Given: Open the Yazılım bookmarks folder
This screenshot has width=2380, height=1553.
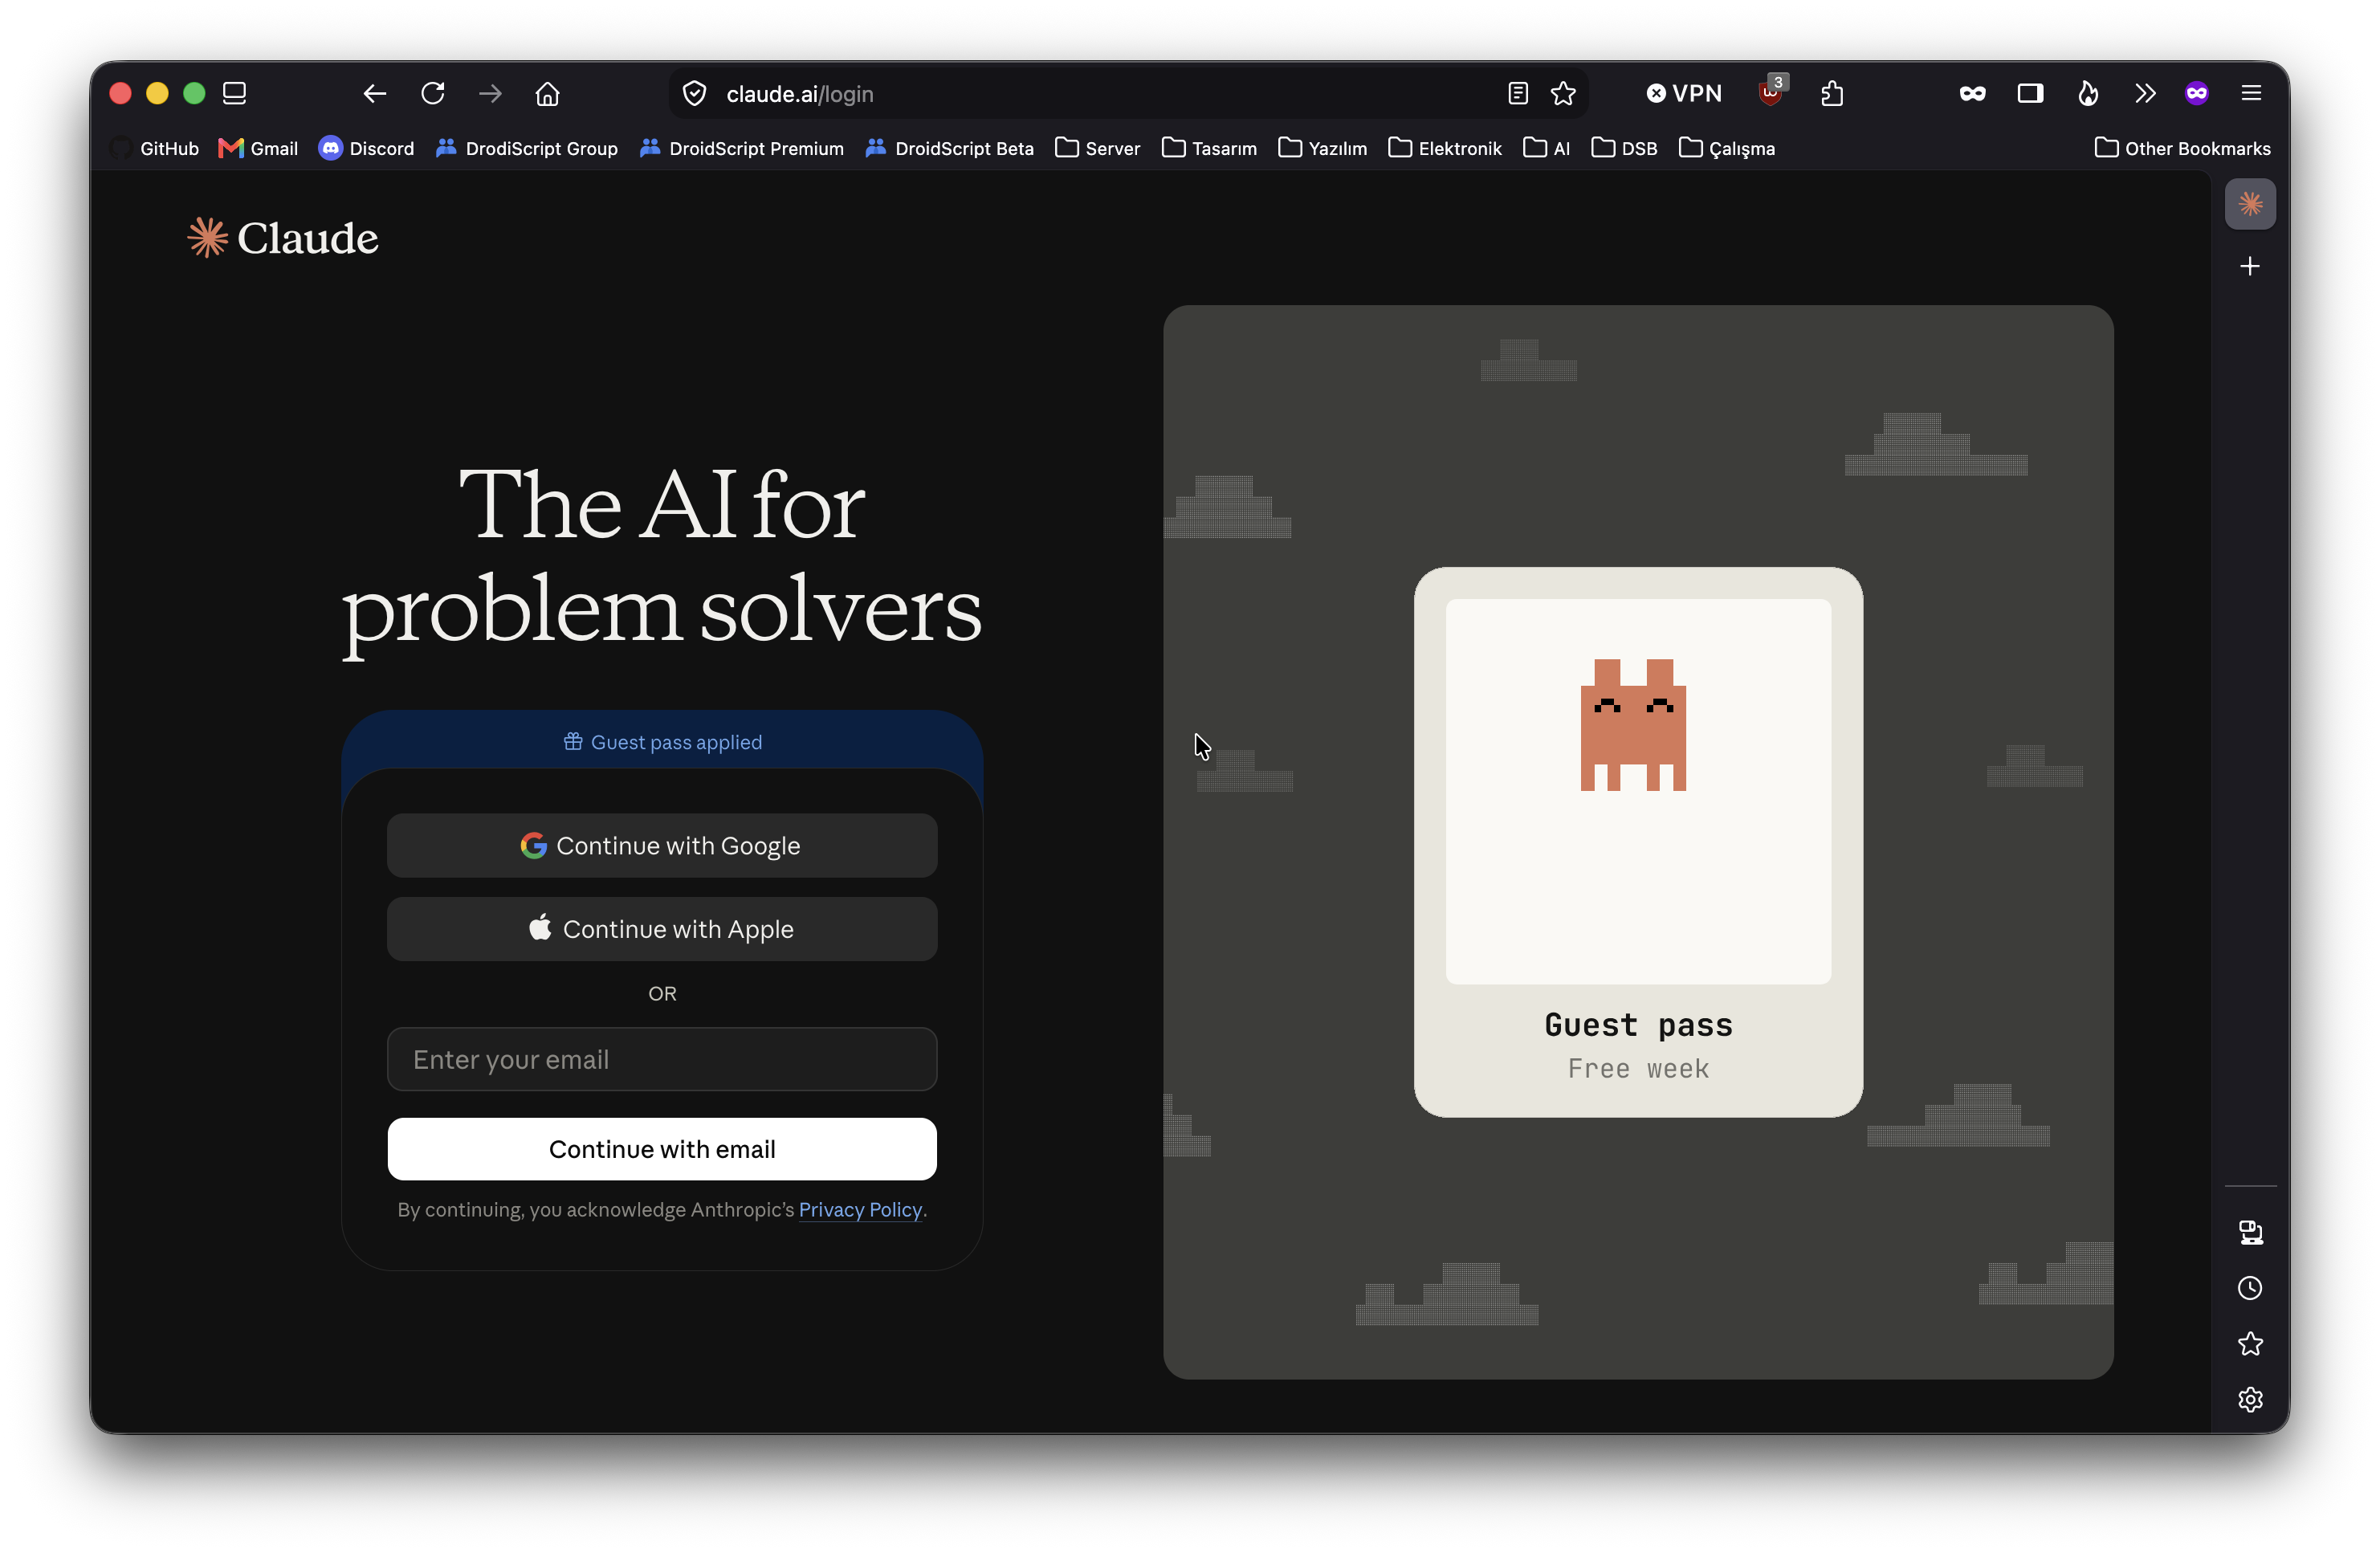Looking at the screenshot, I should click(1323, 148).
